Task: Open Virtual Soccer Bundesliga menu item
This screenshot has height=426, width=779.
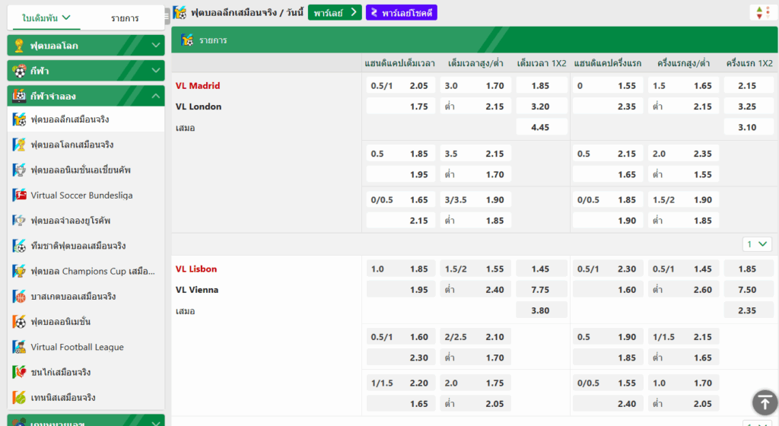Action: (x=86, y=196)
